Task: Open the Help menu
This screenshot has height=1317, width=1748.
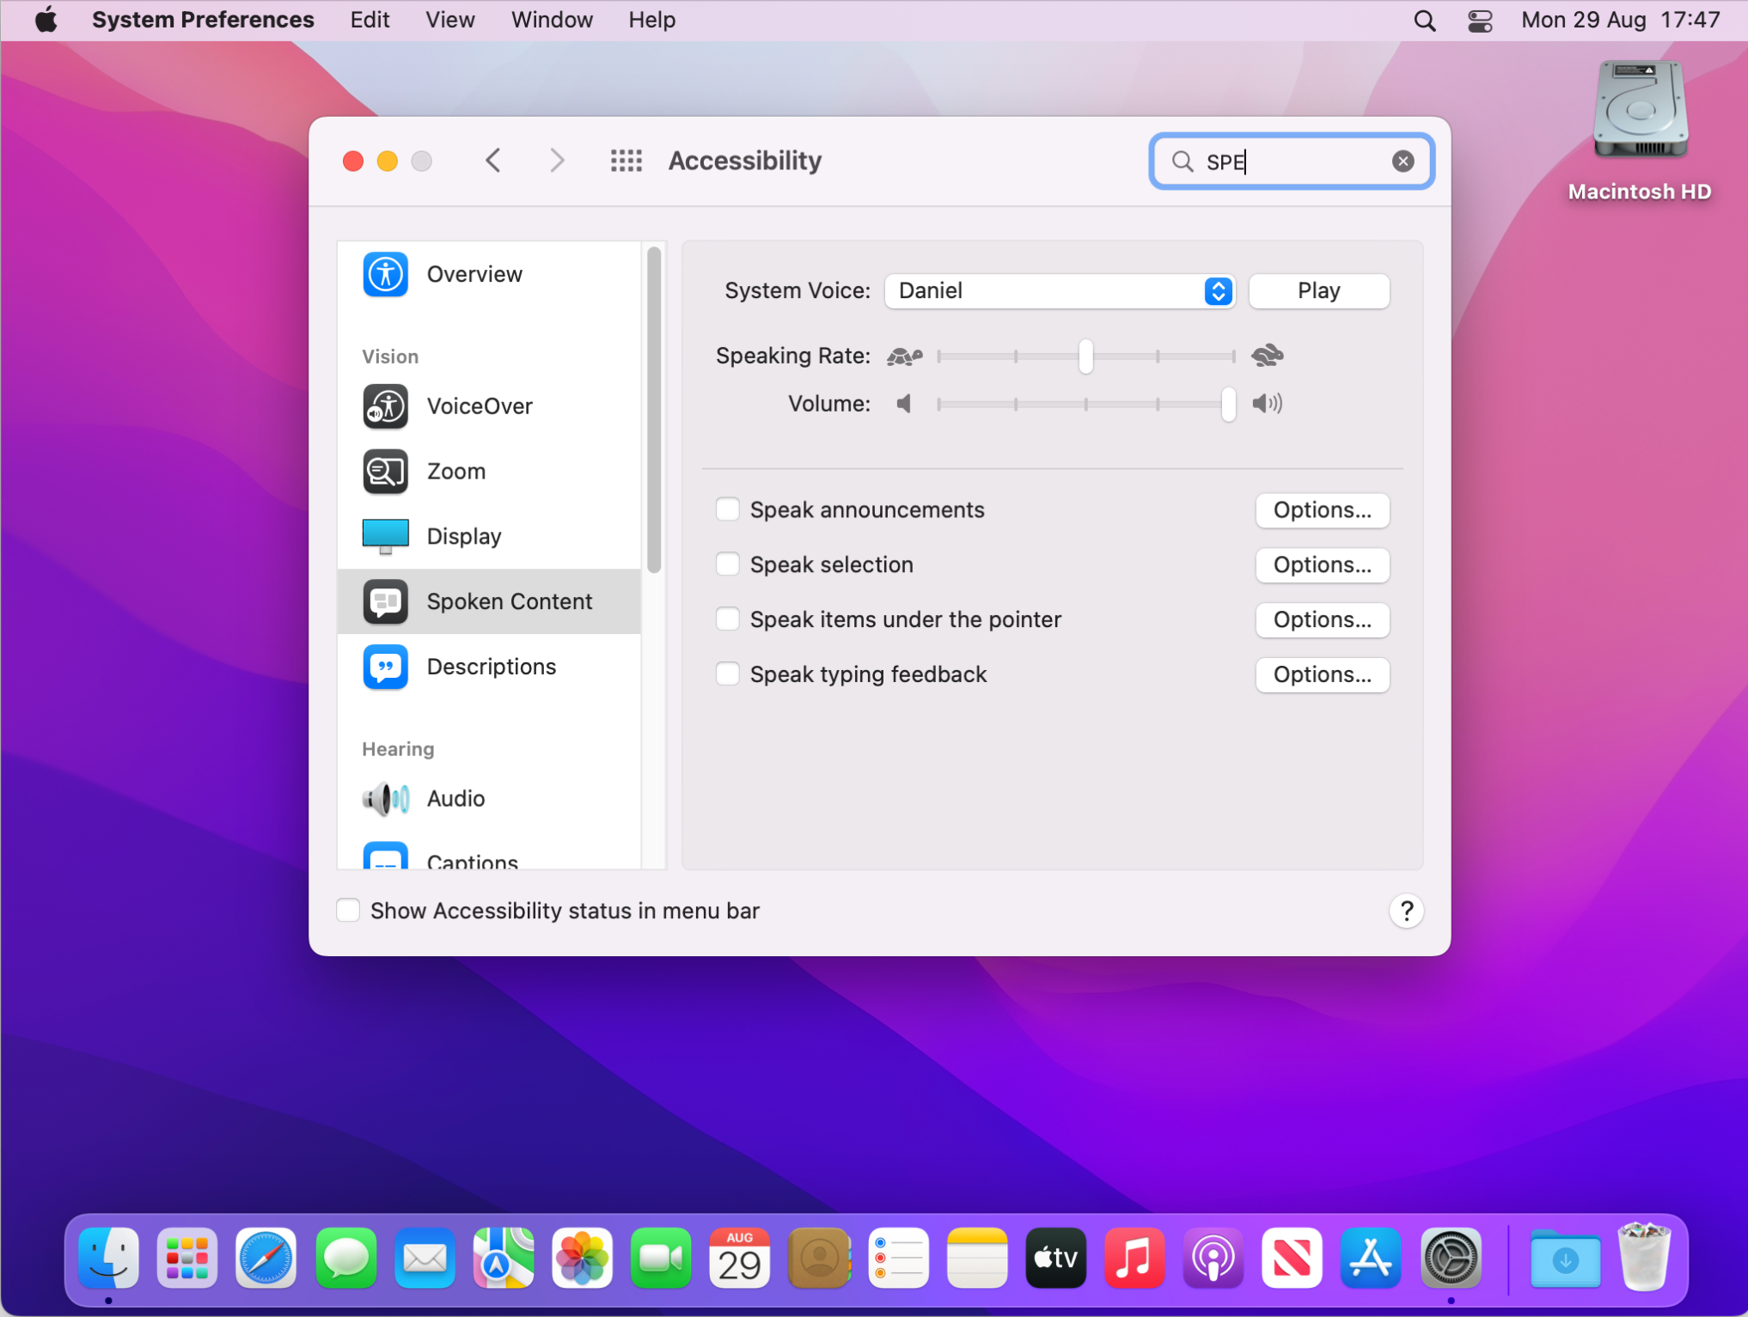Action: tap(651, 20)
